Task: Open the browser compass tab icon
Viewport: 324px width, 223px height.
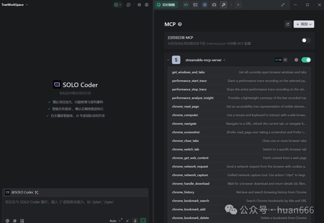Action: coord(205,5)
